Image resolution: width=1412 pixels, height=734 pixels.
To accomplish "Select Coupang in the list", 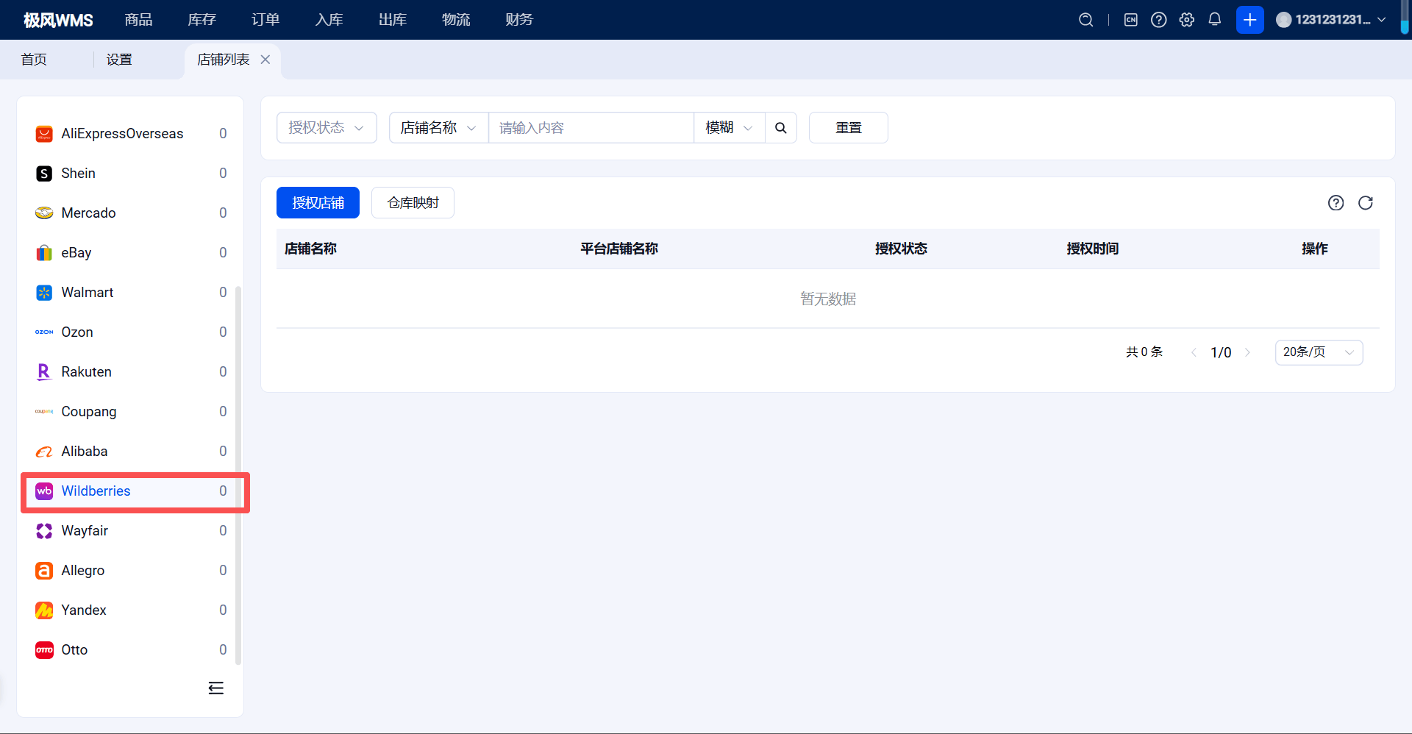I will click(x=131, y=412).
